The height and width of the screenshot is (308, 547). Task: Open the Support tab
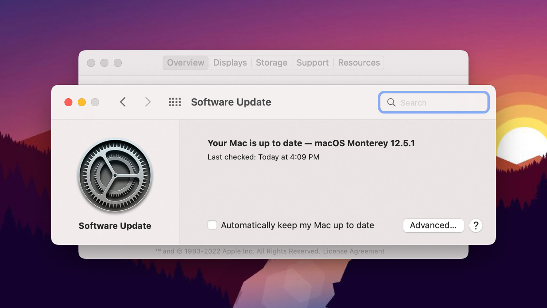click(312, 62)
